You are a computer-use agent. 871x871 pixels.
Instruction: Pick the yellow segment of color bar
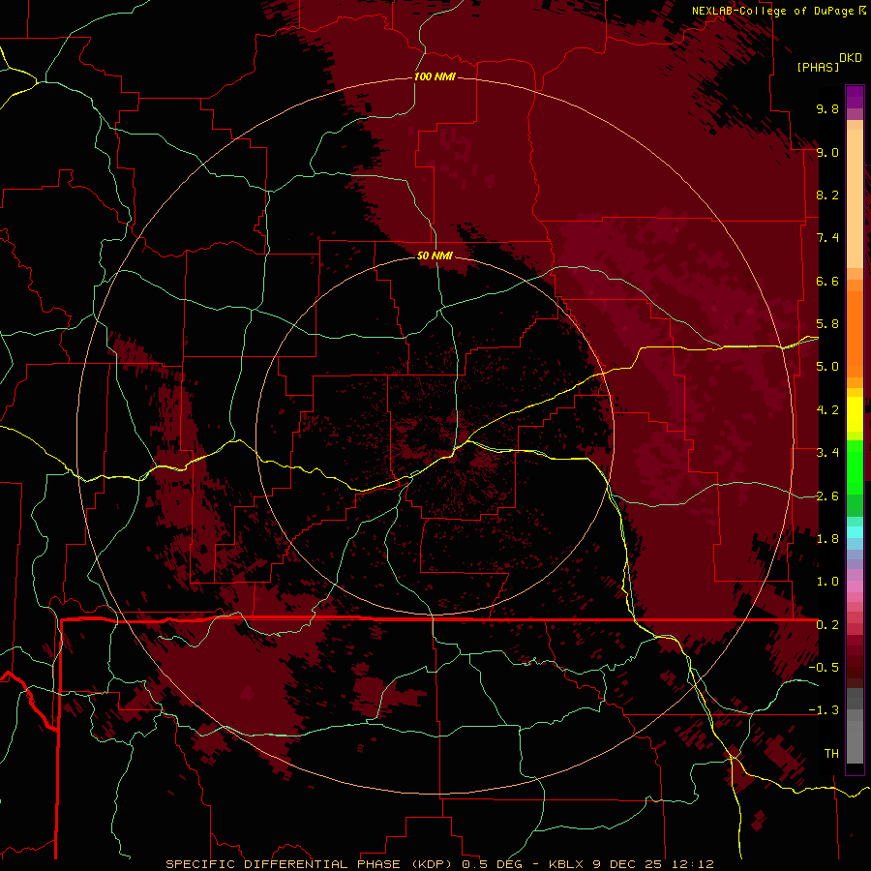pos(855,414)
